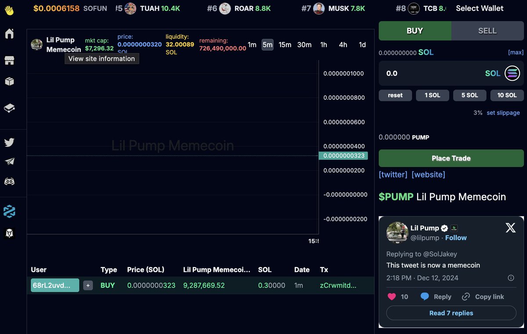This screenshot has height=334, width=527.
Task: Click the Solana logo in amount field
Action: click(x=512, y=73)
